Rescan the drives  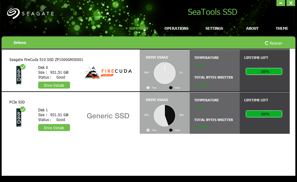(273, 43)
